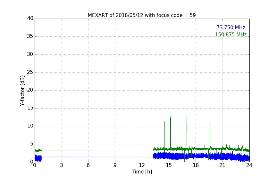The image size is (277, 185).
Task: Click the 'Y-factor [dB]' axis label
Action: pyautogui.click(x=22, y=91)
